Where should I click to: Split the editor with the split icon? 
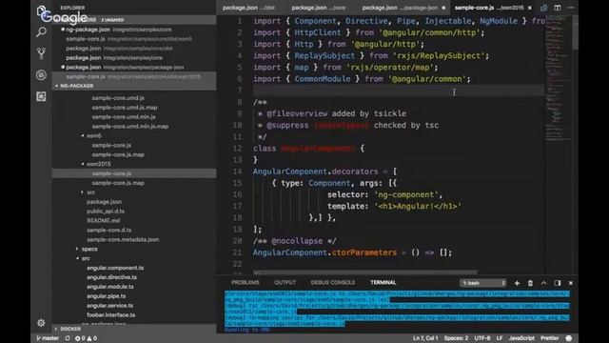pyautogui.click(x=558, y=8)
